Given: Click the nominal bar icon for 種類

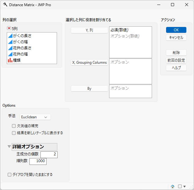Looking at the screenshot, I should tap(10, 60).
